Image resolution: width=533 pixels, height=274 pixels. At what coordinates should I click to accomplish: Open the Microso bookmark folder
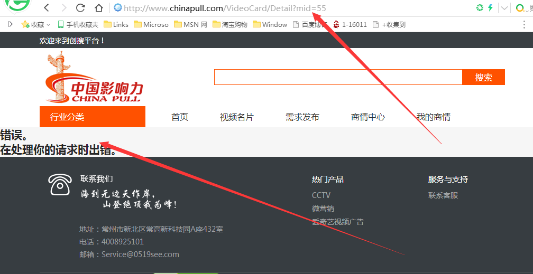tap(151, 24)
